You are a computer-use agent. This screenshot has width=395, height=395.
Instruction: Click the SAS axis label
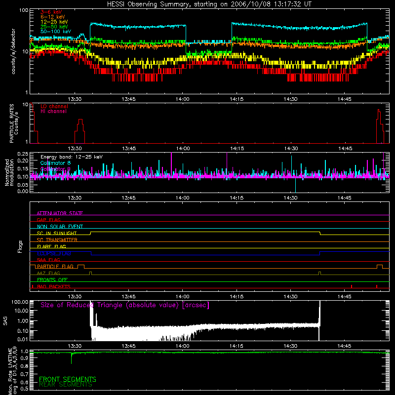click(5, 321)
